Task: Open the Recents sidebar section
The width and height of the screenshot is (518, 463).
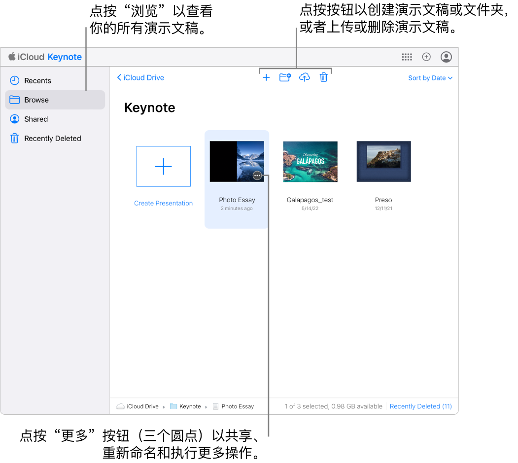Action: (x=55, y=81)
